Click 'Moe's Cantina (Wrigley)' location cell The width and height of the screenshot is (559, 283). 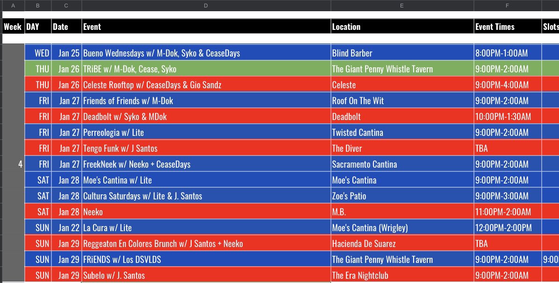click(x=402, y=227)
